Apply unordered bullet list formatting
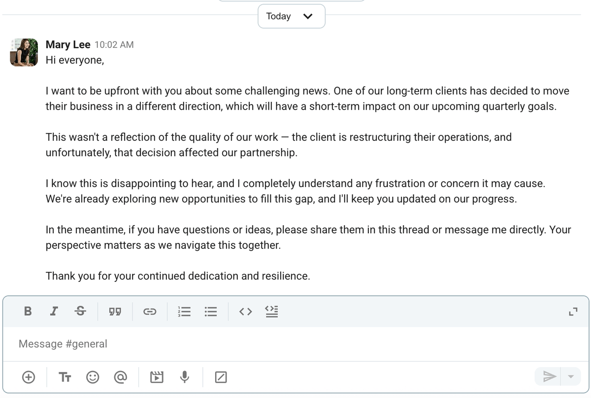 210,311
